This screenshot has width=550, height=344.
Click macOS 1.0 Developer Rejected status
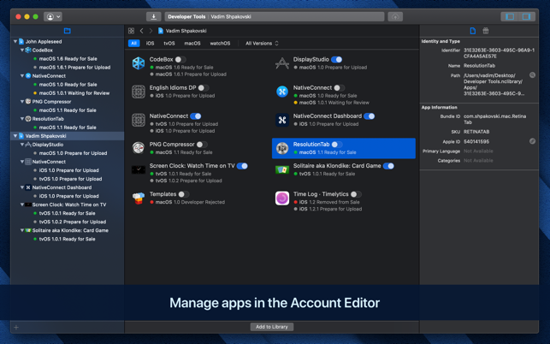click(x=190, y=202)
